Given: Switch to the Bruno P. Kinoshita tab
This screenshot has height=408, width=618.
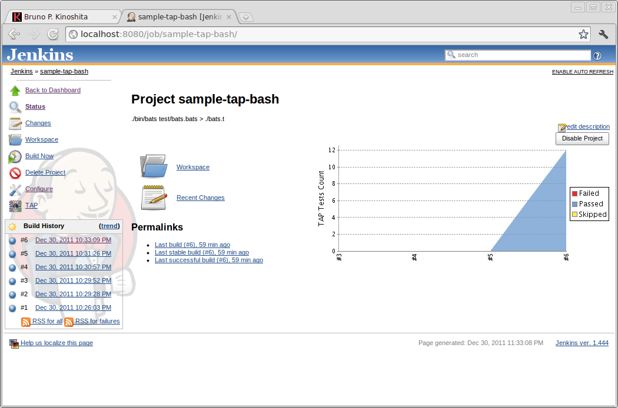Looking at the screenshot, I should (x=64, y=17).
